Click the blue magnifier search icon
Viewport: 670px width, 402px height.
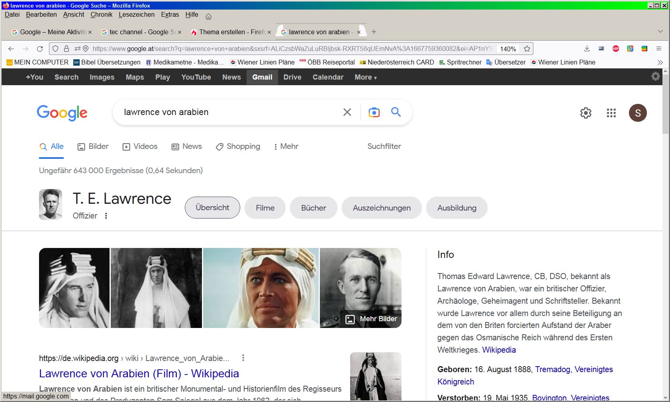(x=396, y=112)
